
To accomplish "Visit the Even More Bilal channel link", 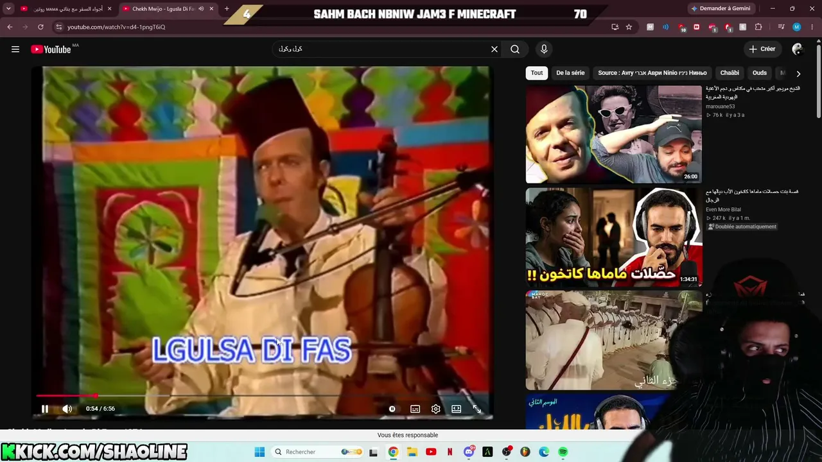I will tap(723, 210).
